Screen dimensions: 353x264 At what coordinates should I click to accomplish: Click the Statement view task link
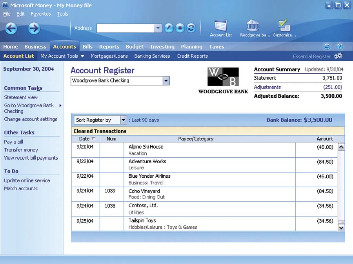click(x=21, y=97)
